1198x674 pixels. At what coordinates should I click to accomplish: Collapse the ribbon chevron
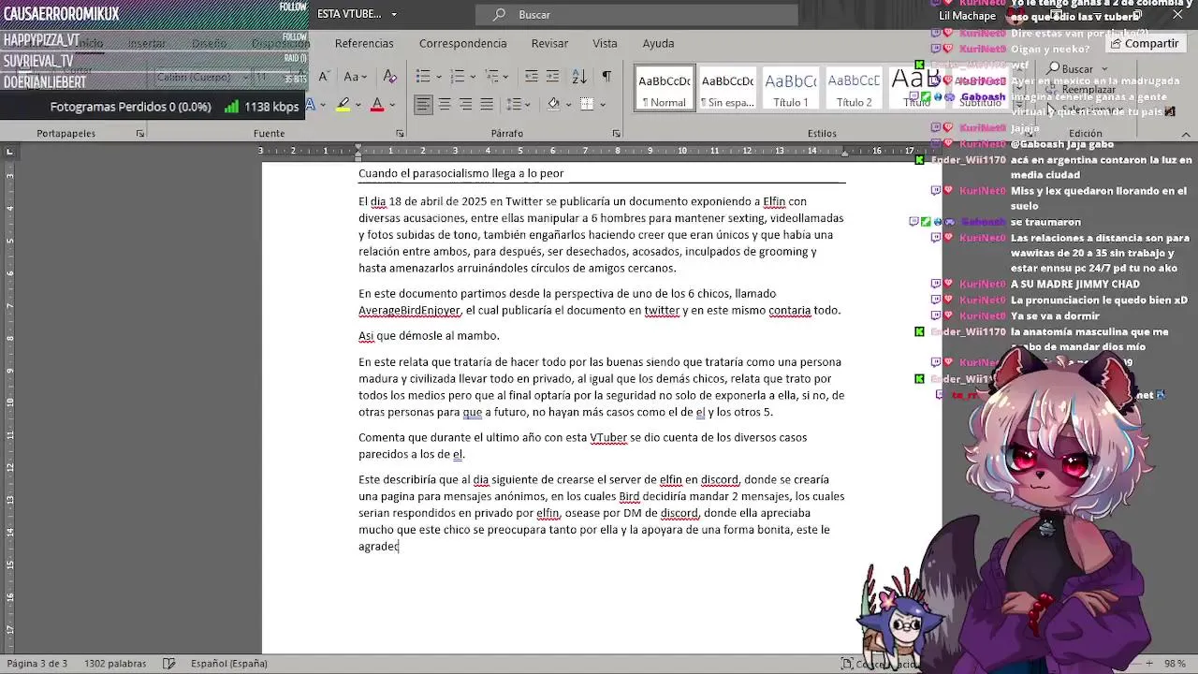[1186, 134]
